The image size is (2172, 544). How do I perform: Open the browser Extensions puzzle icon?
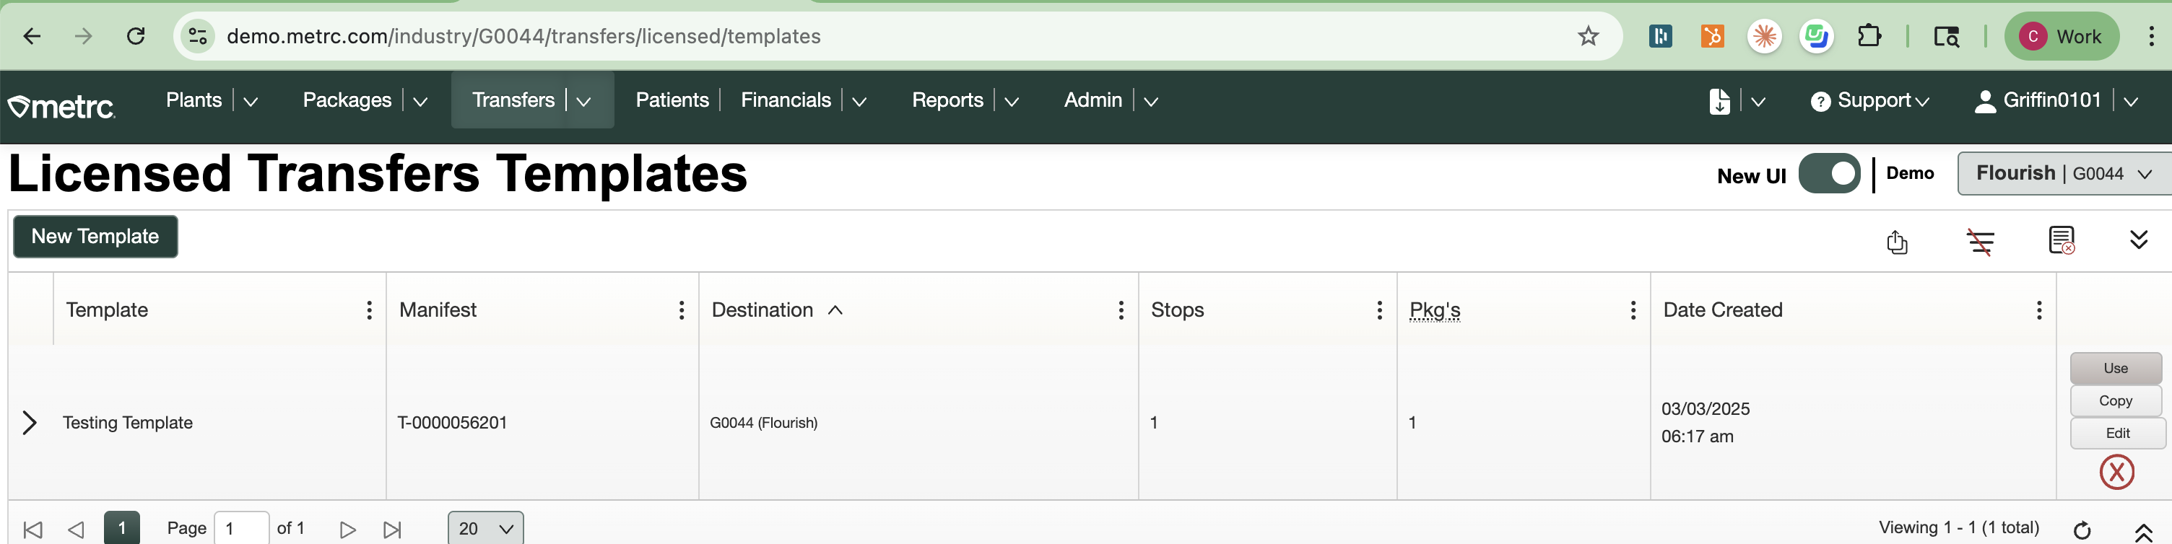[1869, 36]
